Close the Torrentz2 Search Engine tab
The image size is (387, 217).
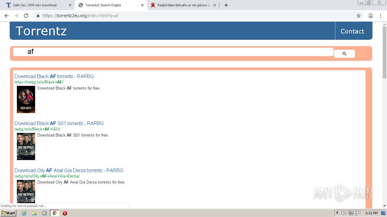(142, 5)
